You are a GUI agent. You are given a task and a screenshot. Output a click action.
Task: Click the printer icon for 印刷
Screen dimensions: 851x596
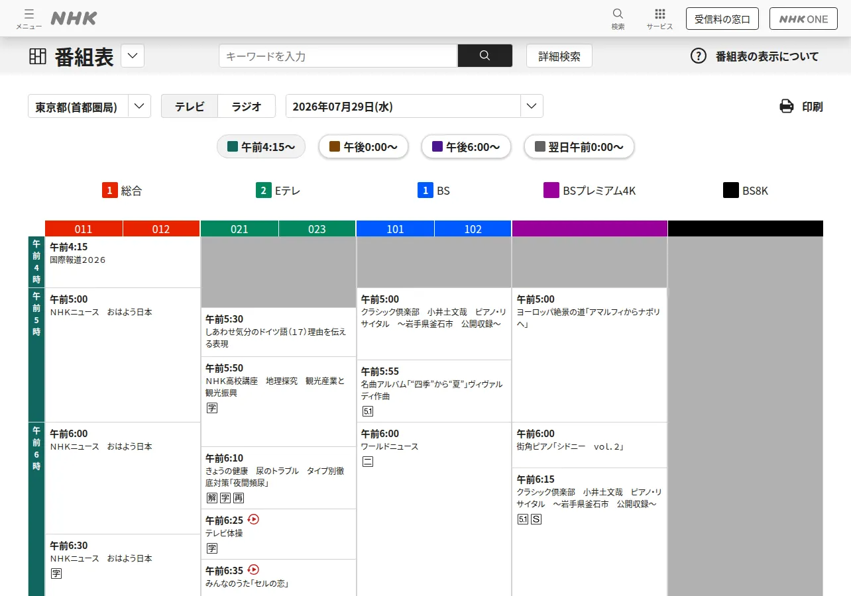(787, 106)
